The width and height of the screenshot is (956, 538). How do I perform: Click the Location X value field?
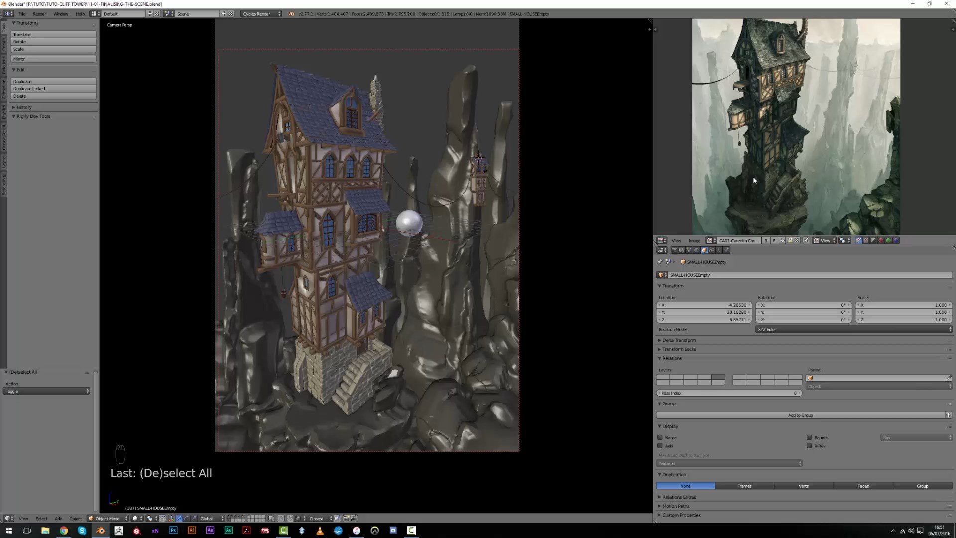[x=704, y=305]
